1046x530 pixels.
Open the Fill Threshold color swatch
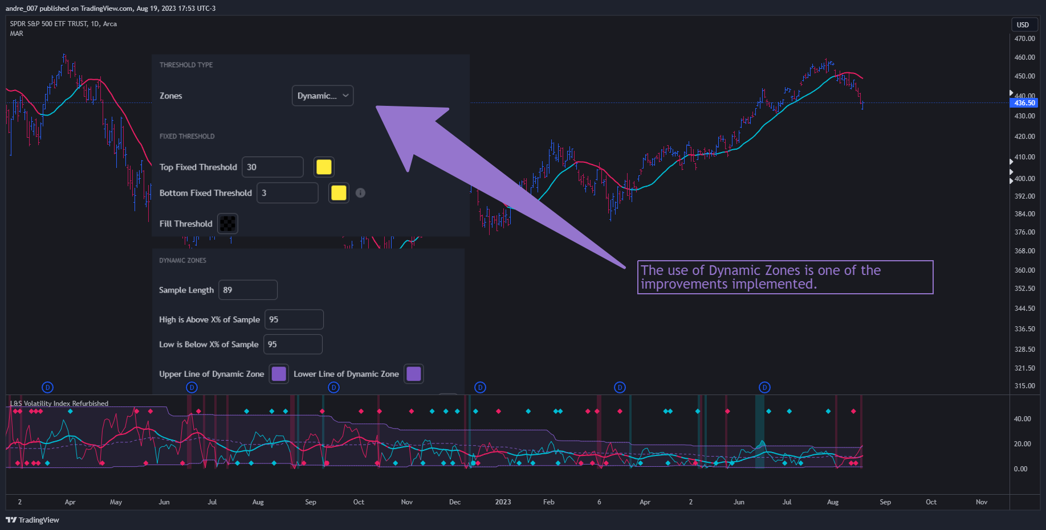(228, 224)
